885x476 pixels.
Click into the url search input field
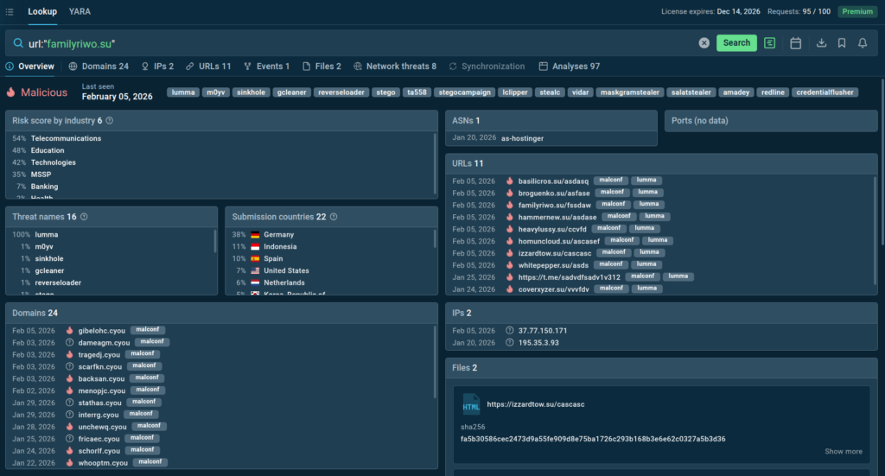[x=346, y=43]
